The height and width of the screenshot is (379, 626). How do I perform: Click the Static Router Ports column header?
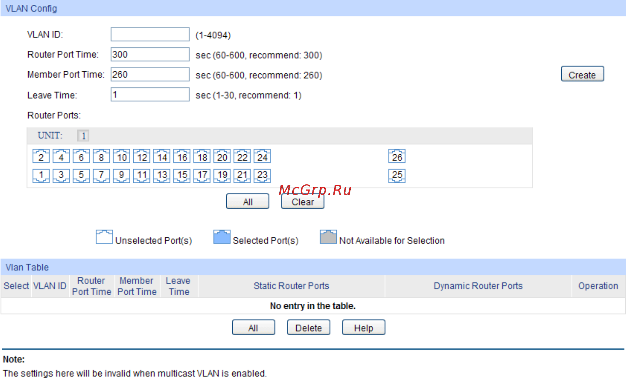click(x=291, y=286)
